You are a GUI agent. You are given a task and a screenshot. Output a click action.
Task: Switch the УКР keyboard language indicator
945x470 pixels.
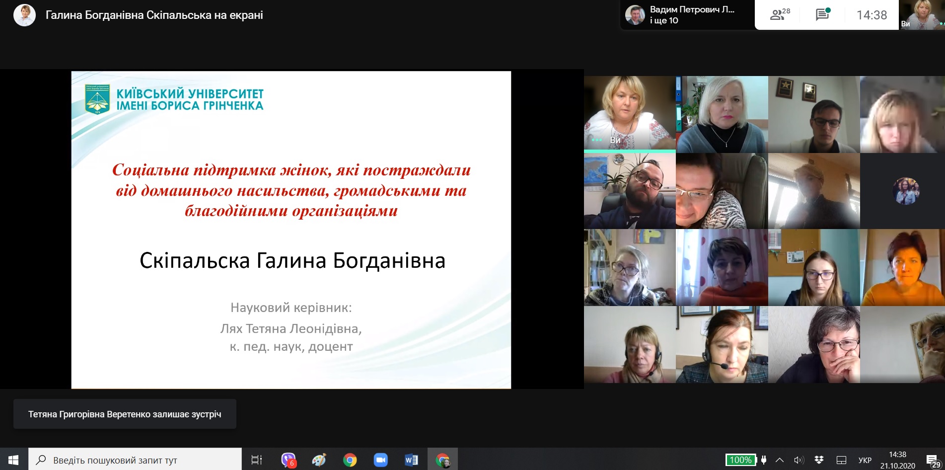click(x=865, y=460)
